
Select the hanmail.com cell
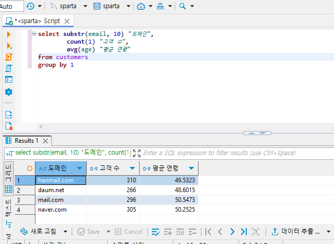click(61, 180)
